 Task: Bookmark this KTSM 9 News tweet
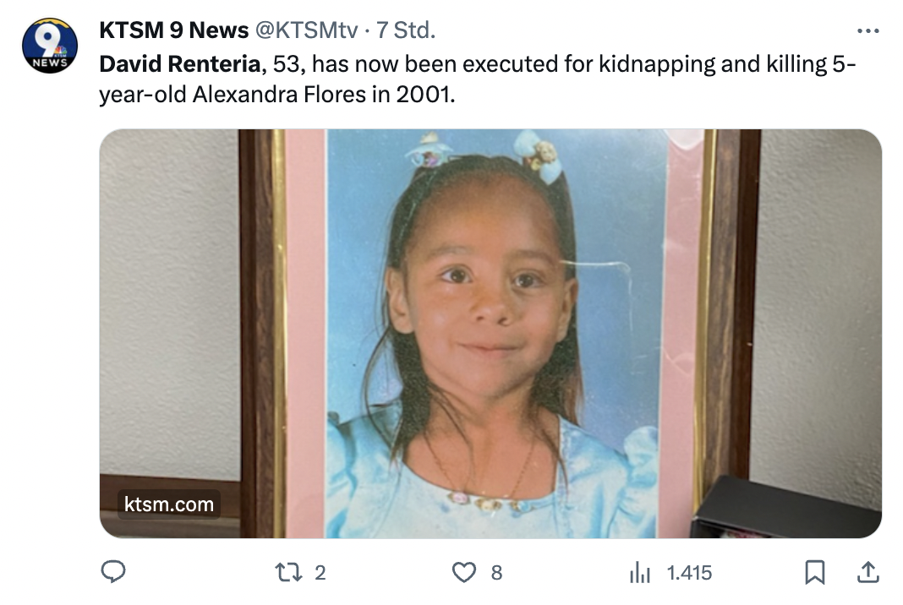pyautogui.click(x=815, y=572)
